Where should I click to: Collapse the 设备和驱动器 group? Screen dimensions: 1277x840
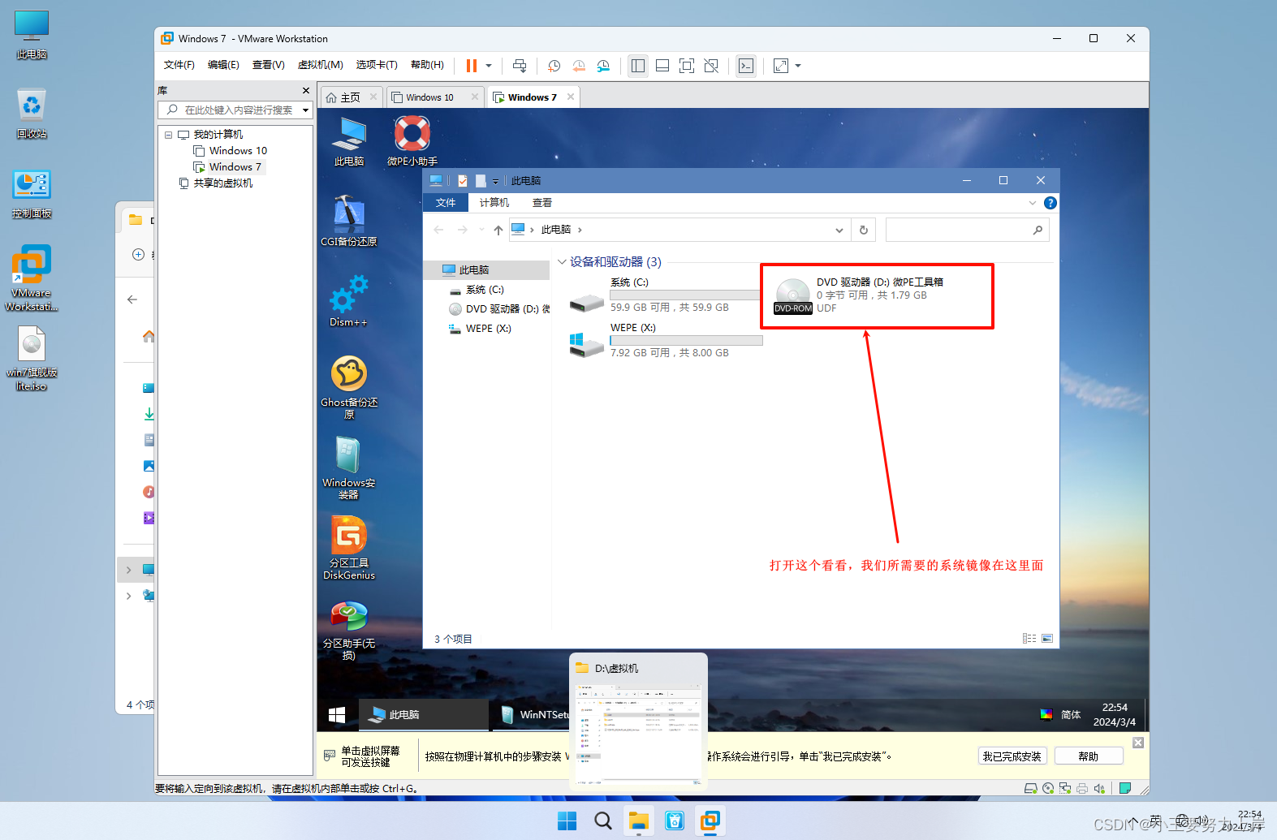click(x=562, y=262)
